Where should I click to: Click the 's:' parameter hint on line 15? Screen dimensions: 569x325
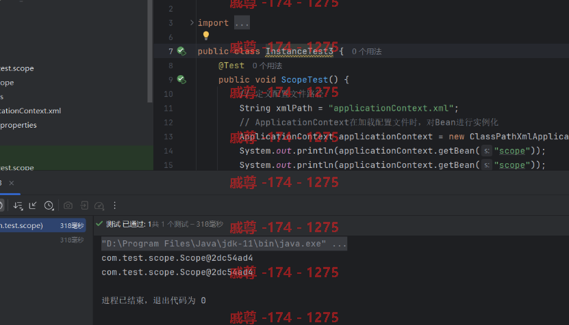click(x=486, y=165)
